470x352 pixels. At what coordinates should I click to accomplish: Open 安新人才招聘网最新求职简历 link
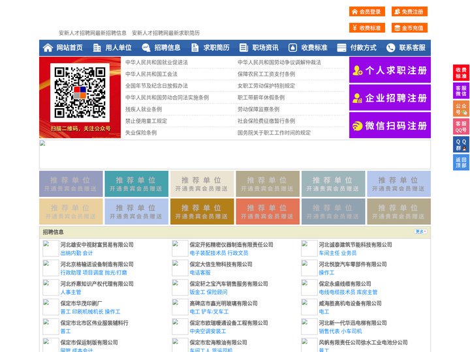coord(166,33)
